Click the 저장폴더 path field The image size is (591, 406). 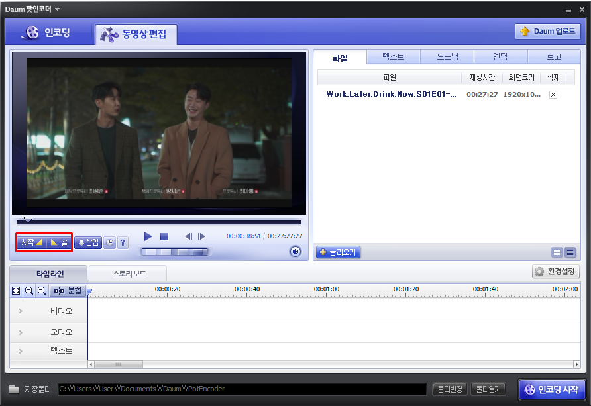[x=242, y=389]
